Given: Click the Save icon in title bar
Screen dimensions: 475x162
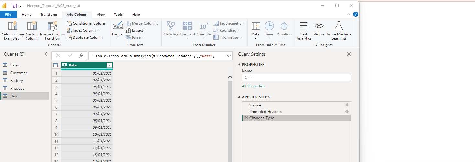Looking at the screenshot, I should [x=15, y=6].
